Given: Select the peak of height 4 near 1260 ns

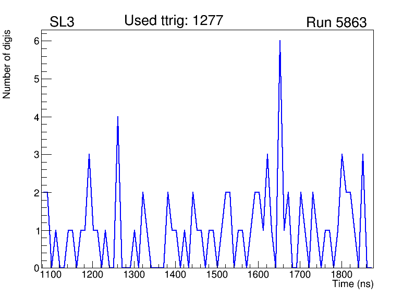Looking at the screenshot, I should pyautogui.click(x=118, y=117).
